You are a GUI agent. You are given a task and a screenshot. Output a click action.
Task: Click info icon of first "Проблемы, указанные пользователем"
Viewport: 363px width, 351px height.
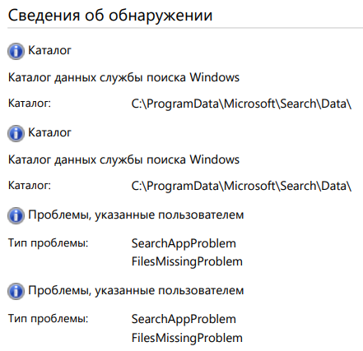coord(16,215)
